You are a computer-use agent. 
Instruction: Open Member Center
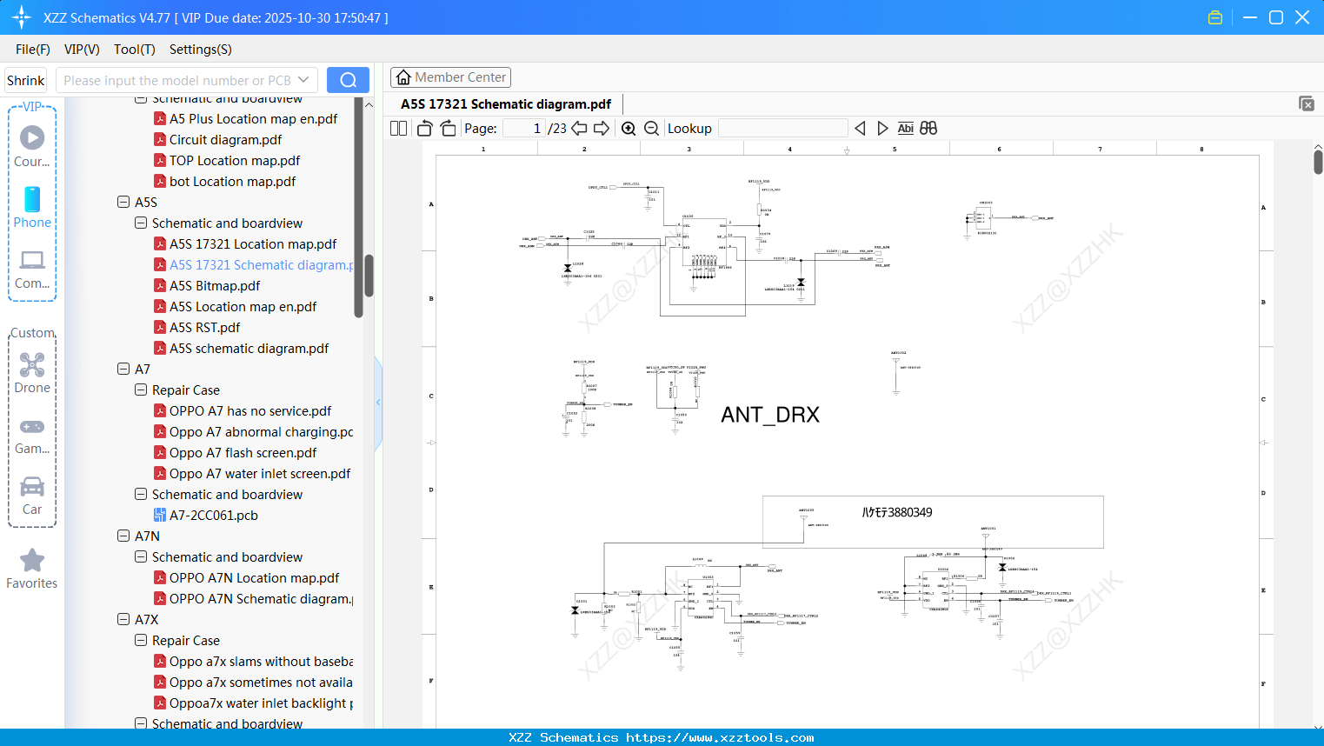[450, 77]
